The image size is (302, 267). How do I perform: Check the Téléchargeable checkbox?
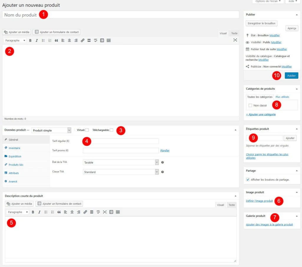pyautogui.click(x=111, y=130)
